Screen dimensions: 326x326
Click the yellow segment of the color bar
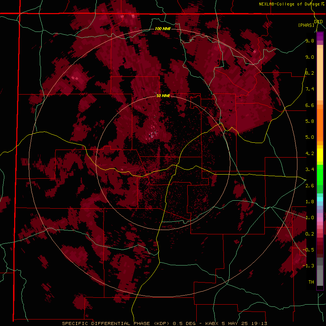coord(320,155)
